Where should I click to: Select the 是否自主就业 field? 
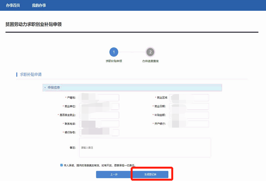tap(99, 115)
